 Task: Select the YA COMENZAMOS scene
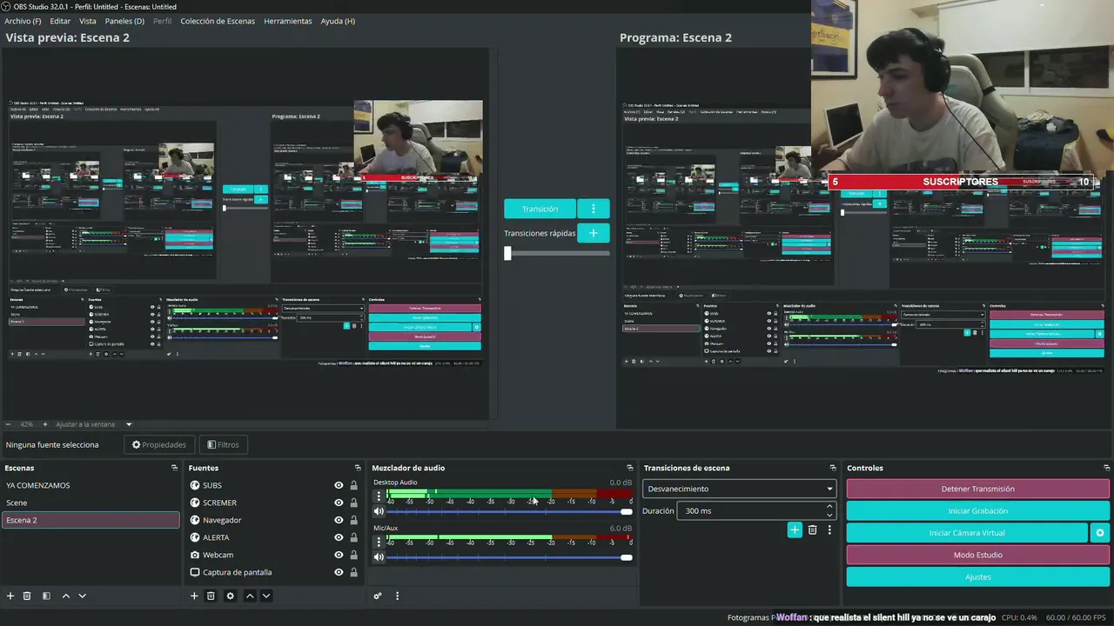tap(91, 485)
